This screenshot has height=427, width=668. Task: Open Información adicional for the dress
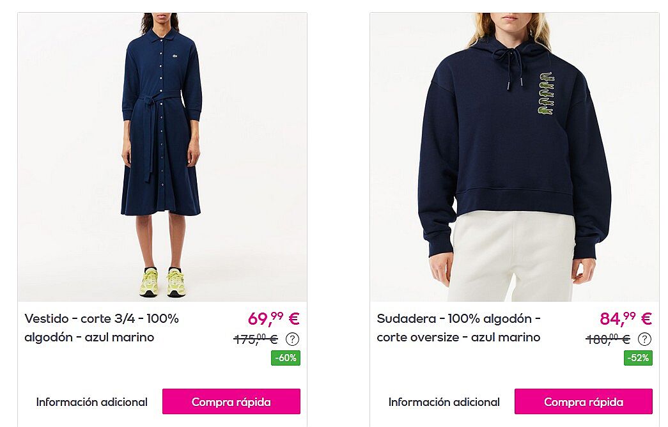pyautogui.click(x=91, y=402)
